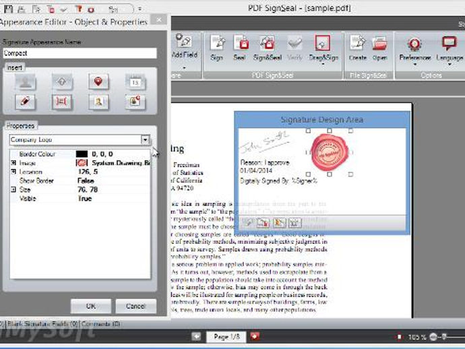Expand the Size property row
Screen dimensions: 465x349
coord(13,189)
